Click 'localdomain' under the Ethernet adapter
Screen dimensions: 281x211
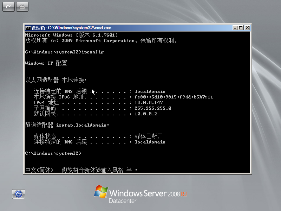(x=150, y=91)
